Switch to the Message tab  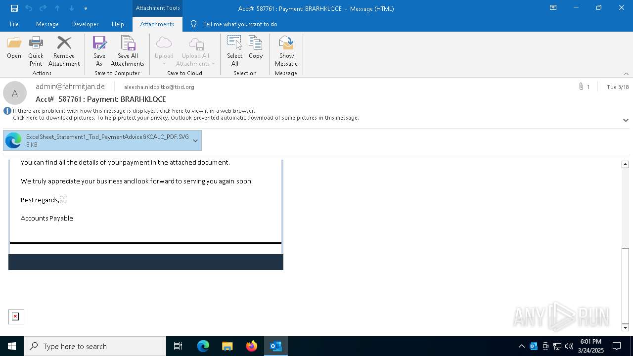[x=47, y=24]
